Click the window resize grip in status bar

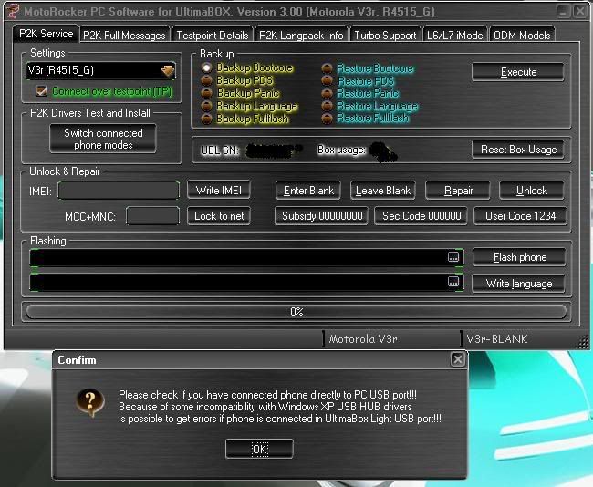click(583, 341)
